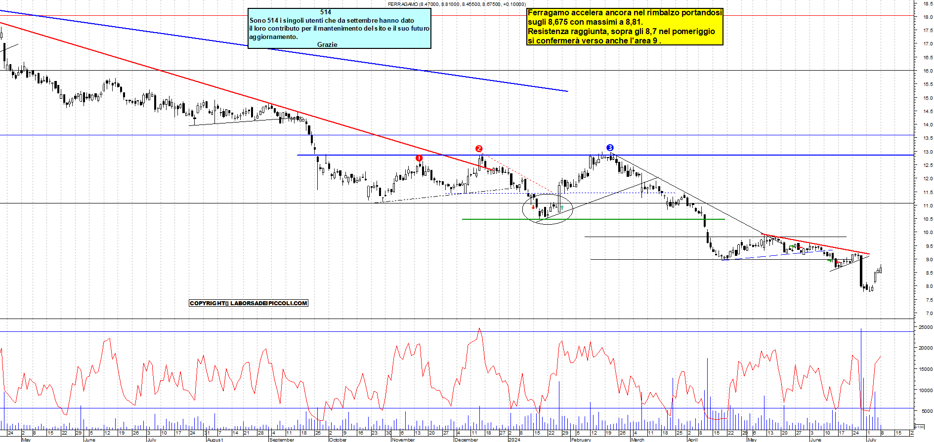The image size is (934, 442).
Task: Click the small x100 volume scale label
Action: [x=920, y=427]
